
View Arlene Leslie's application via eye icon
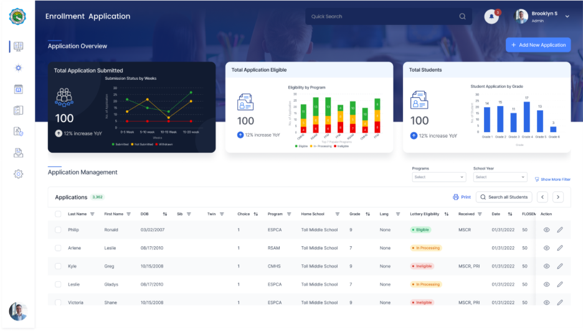(x=546, y=248)
